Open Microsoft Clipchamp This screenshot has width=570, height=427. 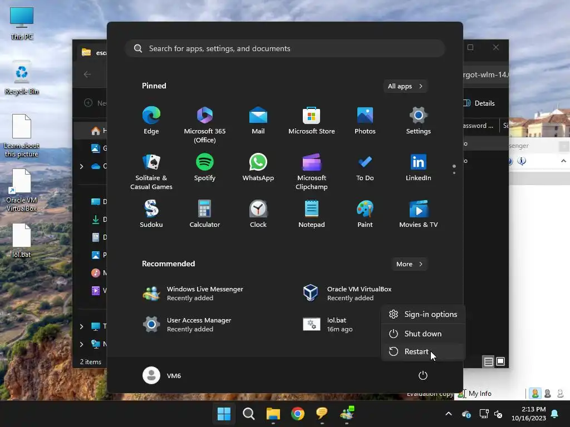(312, 172)
